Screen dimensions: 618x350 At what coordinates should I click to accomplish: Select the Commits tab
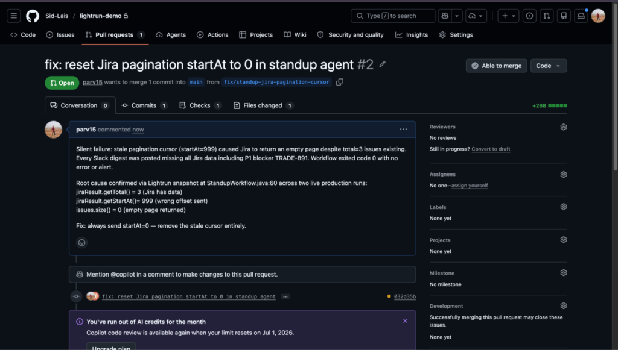(144, 105)
